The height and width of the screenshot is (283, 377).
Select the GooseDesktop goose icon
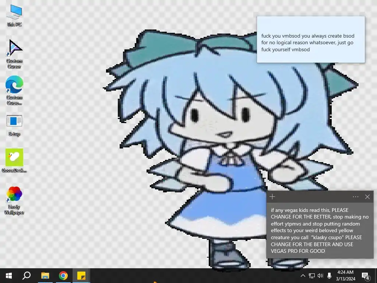pos(14,161)
